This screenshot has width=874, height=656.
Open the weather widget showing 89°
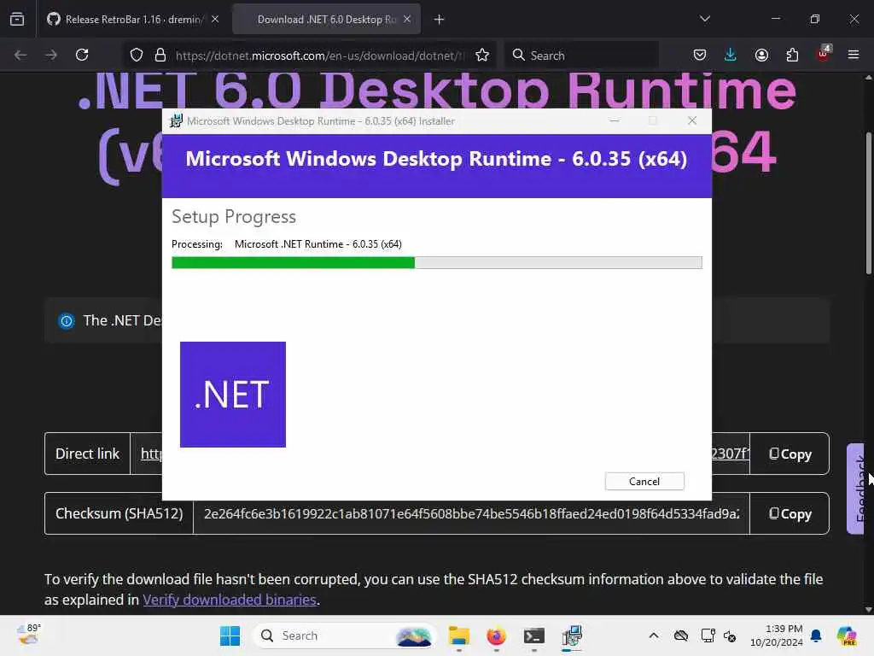tap(28, 635)
